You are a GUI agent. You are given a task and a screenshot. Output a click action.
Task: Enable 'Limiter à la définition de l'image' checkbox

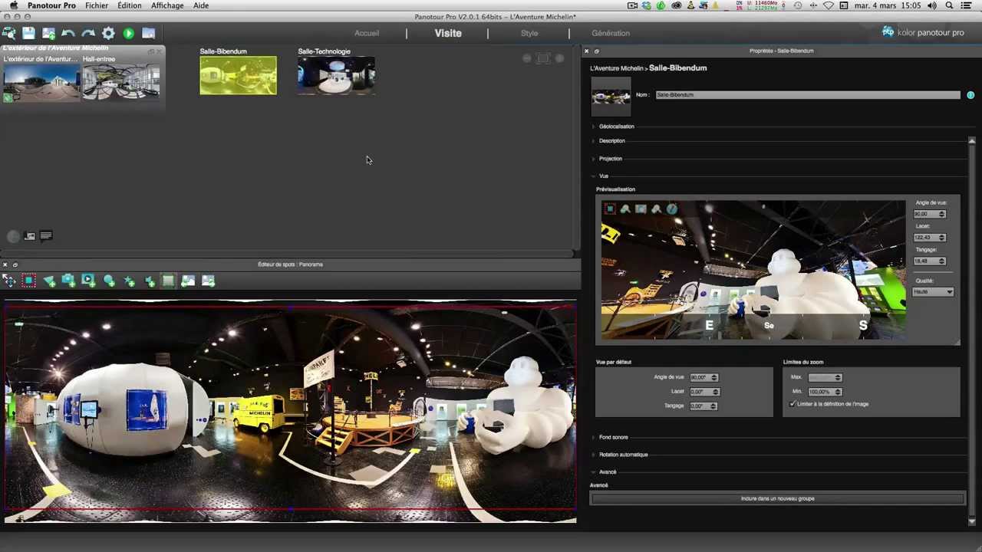[793, 404]
